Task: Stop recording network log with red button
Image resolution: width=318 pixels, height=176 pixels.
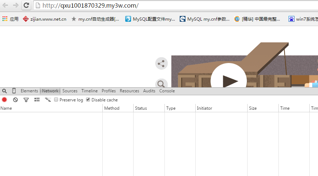Action: pos(4,100)
